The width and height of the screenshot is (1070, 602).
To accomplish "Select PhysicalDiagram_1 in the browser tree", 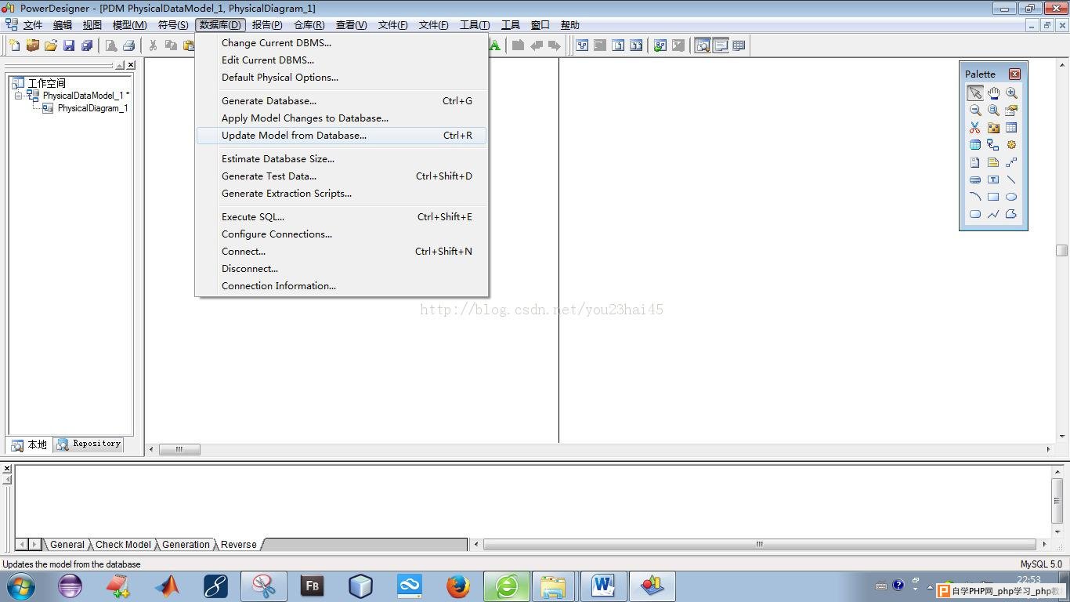I will [x=92, y=108].
